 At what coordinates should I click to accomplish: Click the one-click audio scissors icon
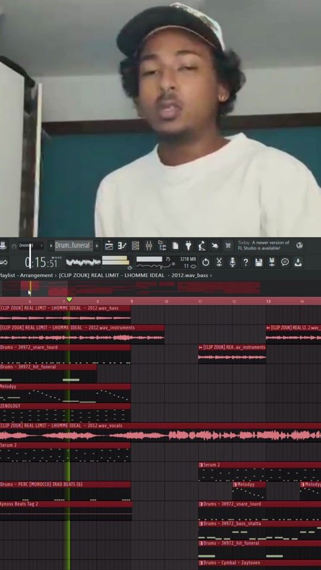tap(219, 262)
